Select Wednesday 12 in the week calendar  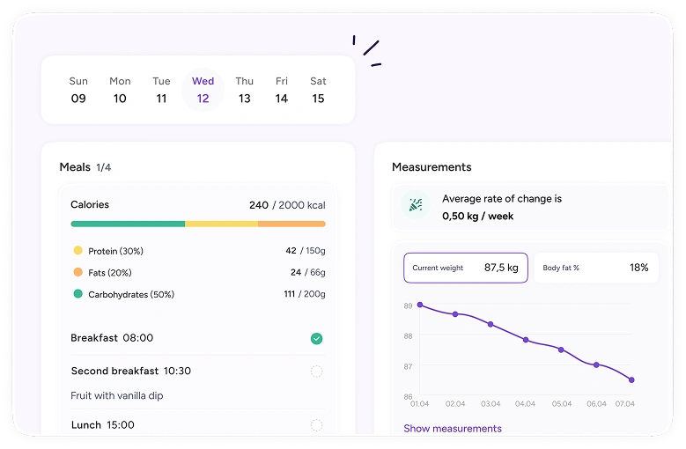coord(203,90)
